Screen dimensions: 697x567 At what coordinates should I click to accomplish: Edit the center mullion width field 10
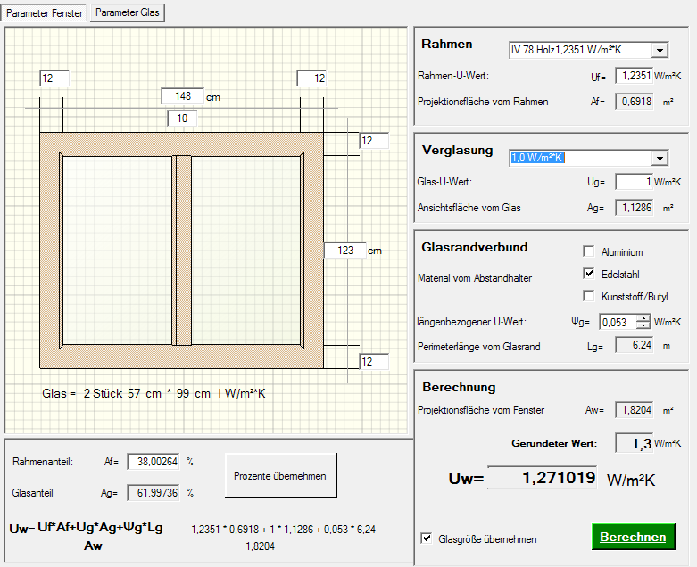(x=182, y=118)
